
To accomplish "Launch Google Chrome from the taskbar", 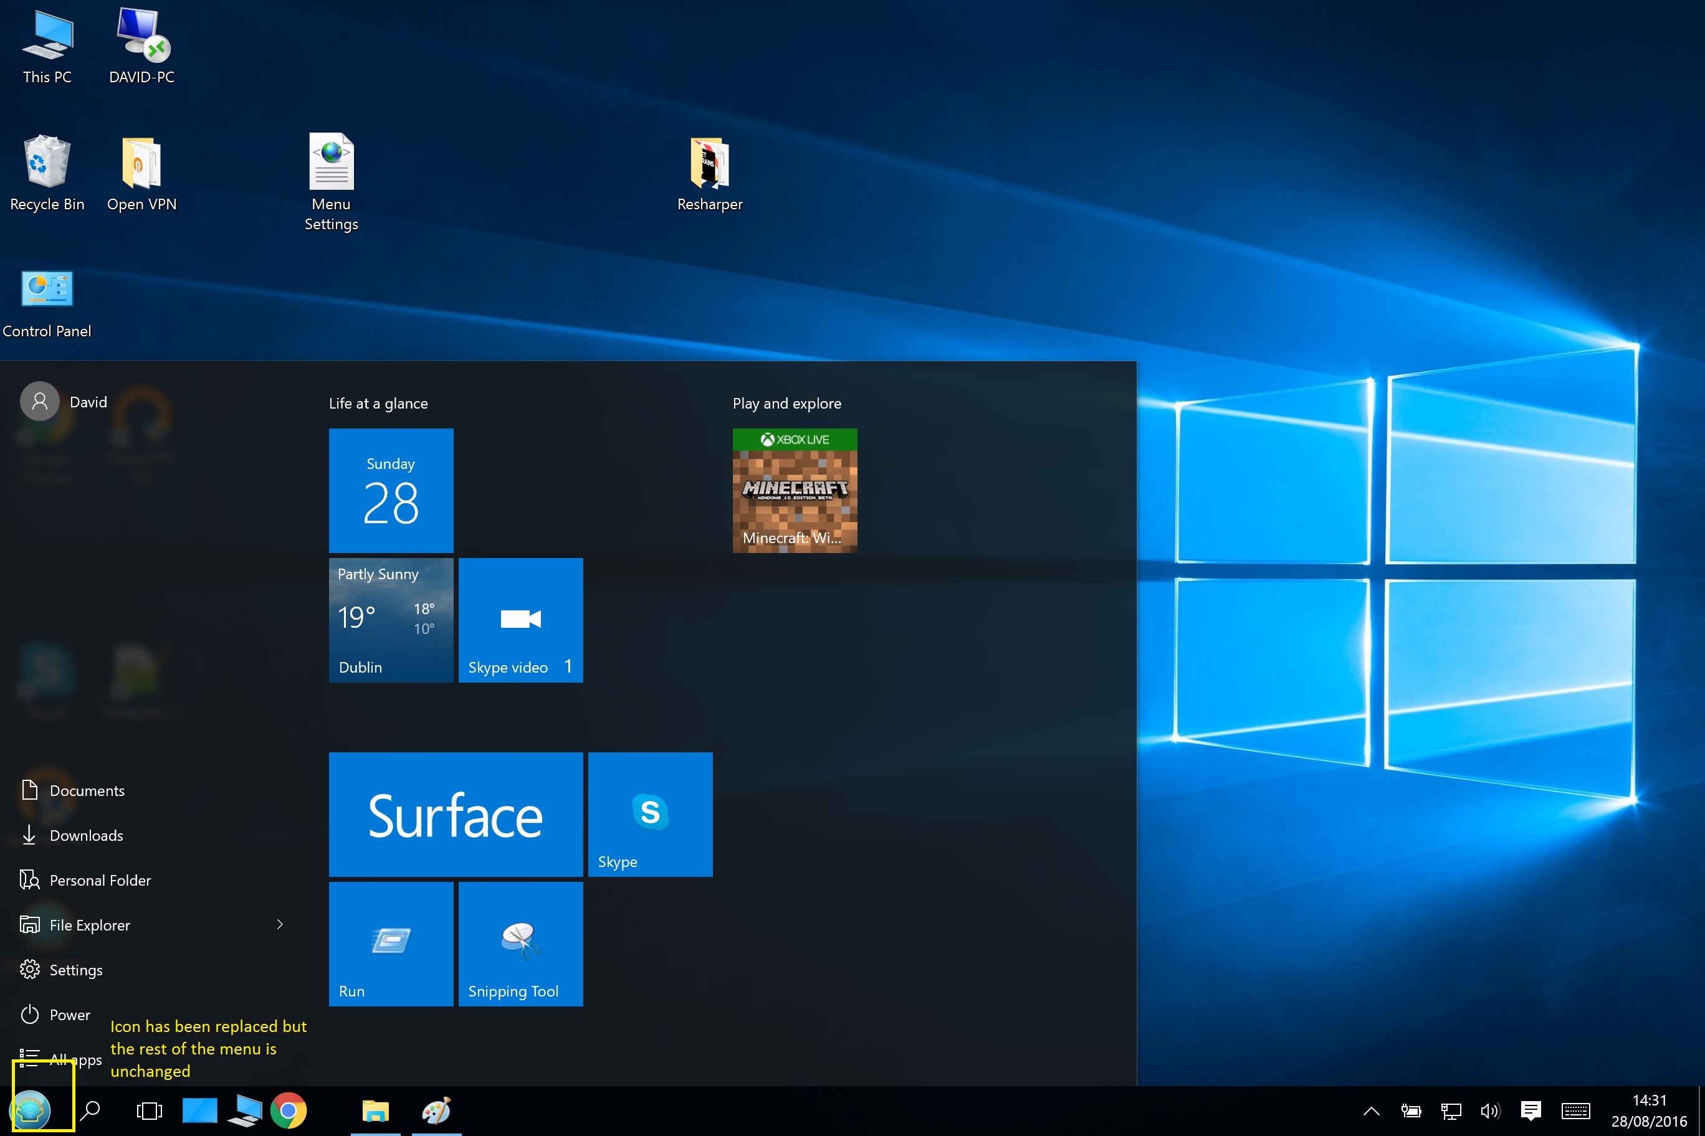I will pos(289,1110).
